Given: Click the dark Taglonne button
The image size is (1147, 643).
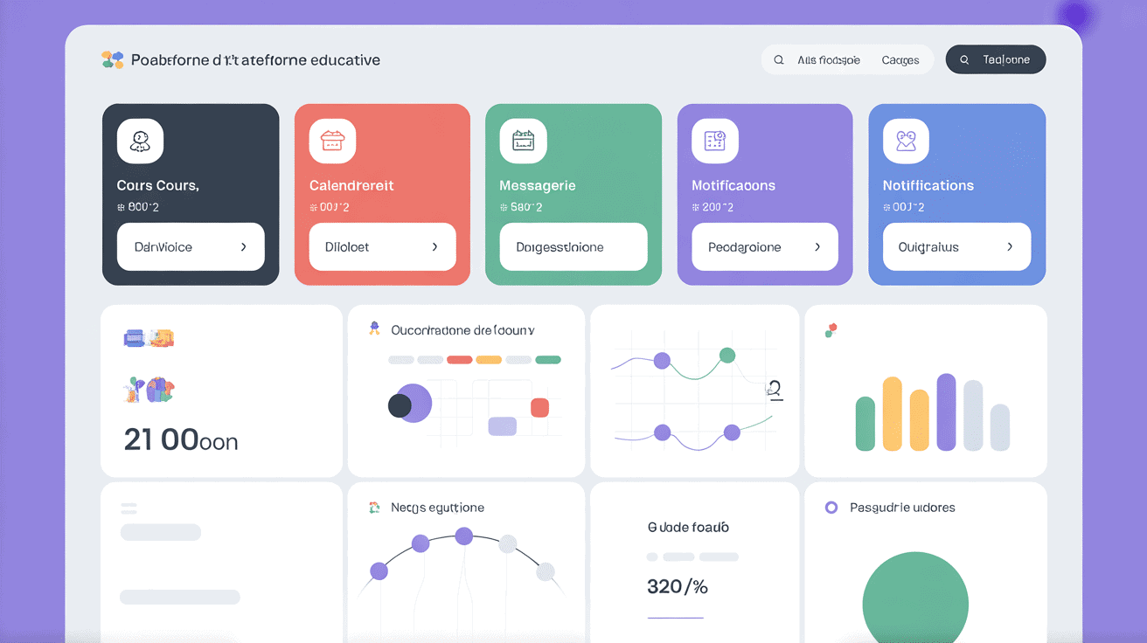Looking at the screenshot, I should coord(996,59).
